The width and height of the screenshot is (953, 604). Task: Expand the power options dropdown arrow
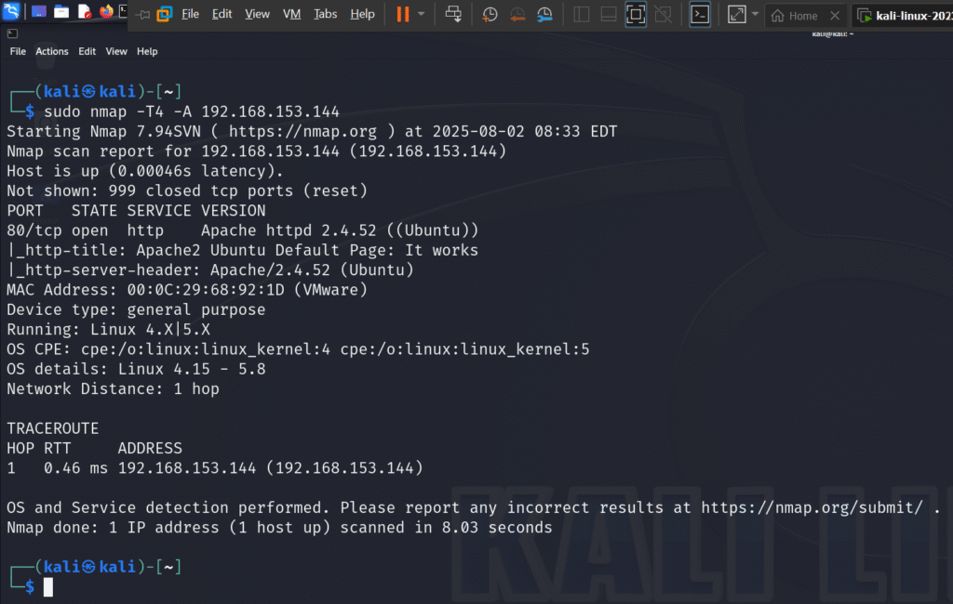[x=422, y=14]
